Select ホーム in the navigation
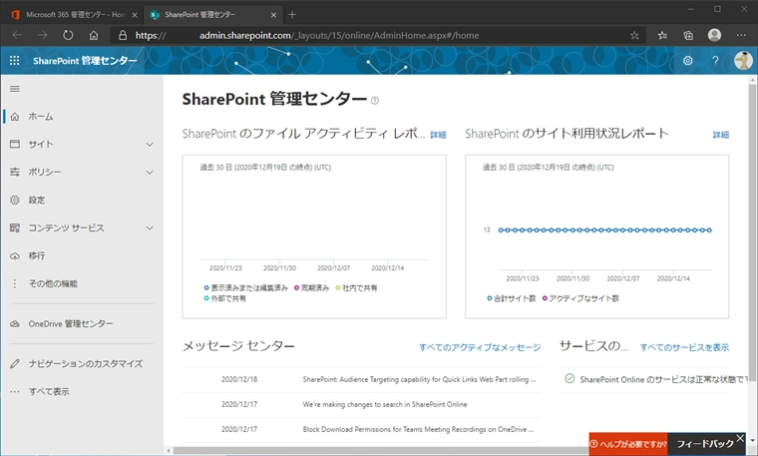 pos(41,117)
